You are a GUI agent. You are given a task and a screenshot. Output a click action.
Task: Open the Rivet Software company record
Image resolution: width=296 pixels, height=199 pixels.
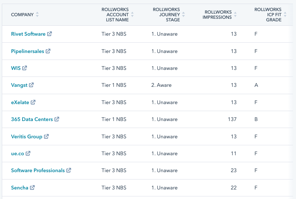[28, 34]
